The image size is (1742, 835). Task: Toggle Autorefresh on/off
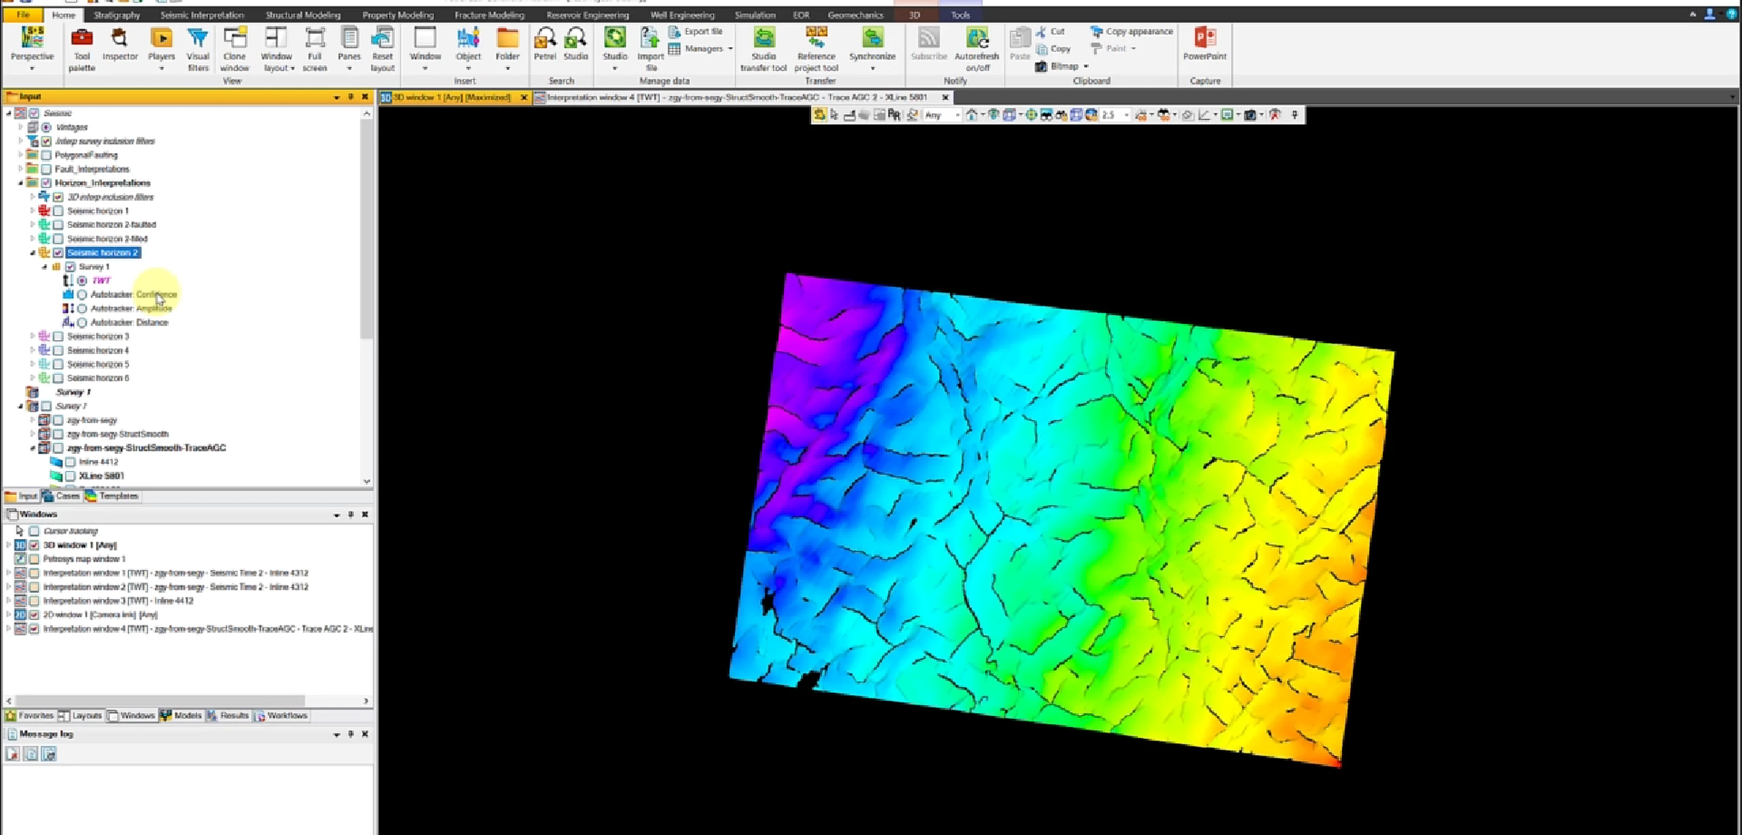[x=976, y=49]
